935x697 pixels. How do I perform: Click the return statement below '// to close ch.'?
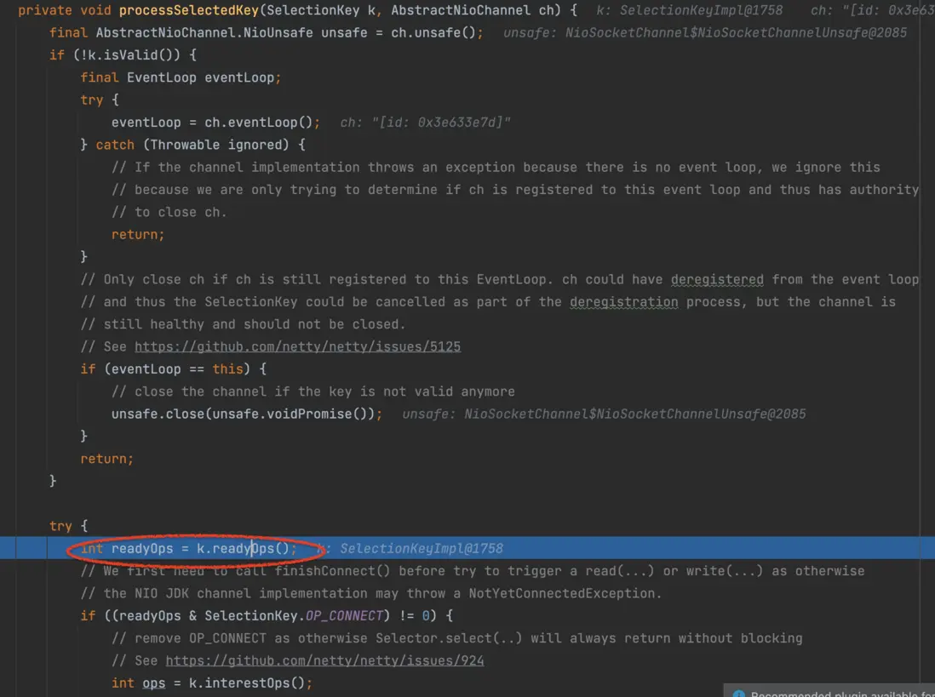(x=138, y=235)
